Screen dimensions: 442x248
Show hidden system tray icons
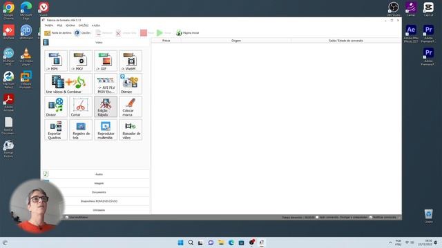(x=390, y=242)
